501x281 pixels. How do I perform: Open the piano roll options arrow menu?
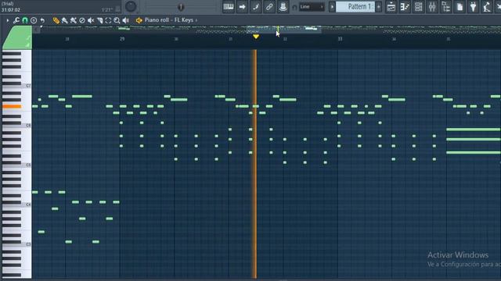pyautogui.click(x=7, y=20)
